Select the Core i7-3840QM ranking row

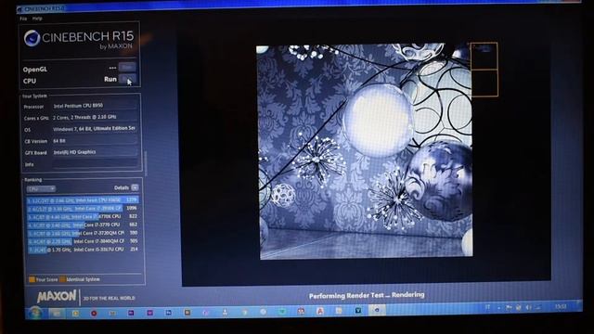tap(83, 241)
